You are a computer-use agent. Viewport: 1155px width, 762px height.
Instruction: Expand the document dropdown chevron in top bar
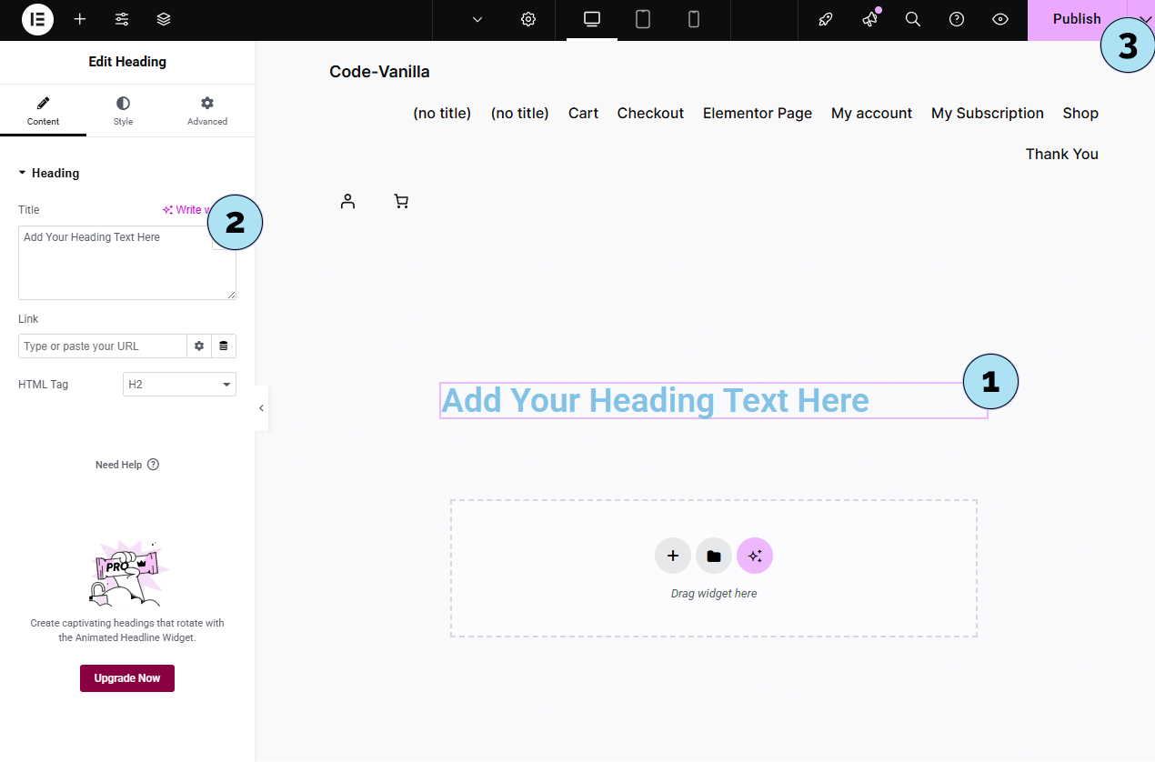(477, 19)
